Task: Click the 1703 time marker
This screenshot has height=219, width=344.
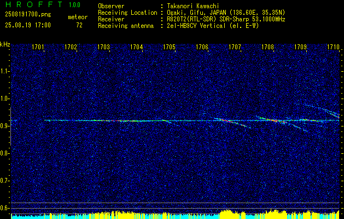Action: pos(103,47)
